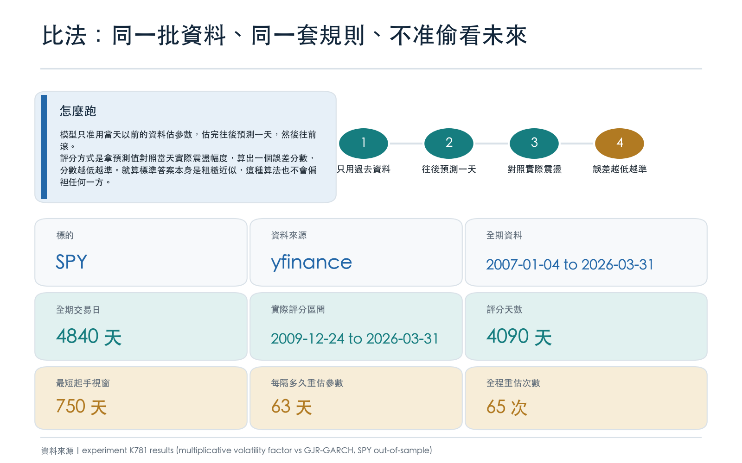The image size is (742, 463).
Task: Select date range 2009-12-24 to 2026-03-31
Action: 355,338
